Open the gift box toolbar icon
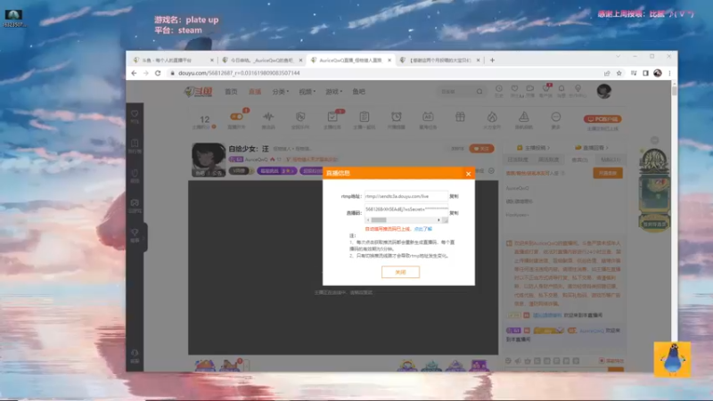The height and width of the screenshot is (401, 713). tap(460, 117)
